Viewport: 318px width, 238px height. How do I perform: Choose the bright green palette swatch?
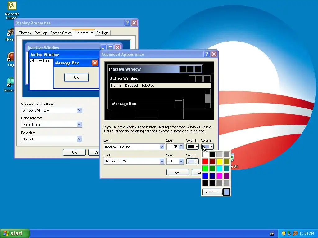coord(205,169)
